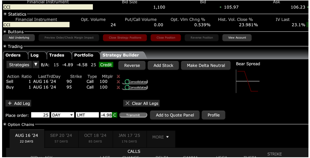Click the CALLS header in option chain
Viewport: 310px width, 158px height.
coord(134,151)
